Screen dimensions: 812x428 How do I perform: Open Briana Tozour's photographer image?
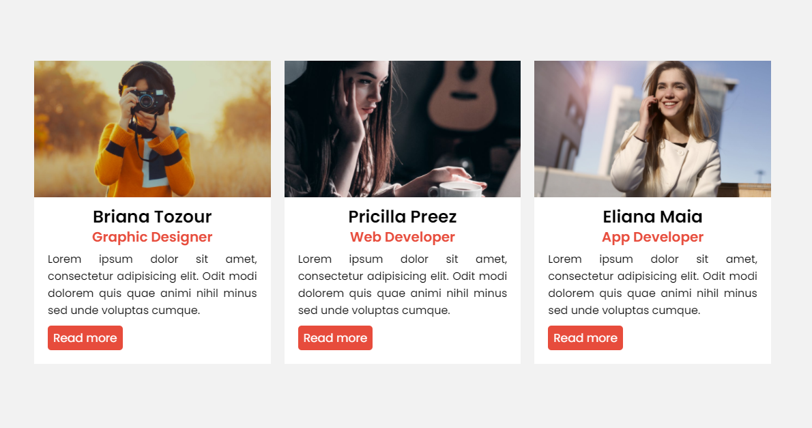pos(152,129)
